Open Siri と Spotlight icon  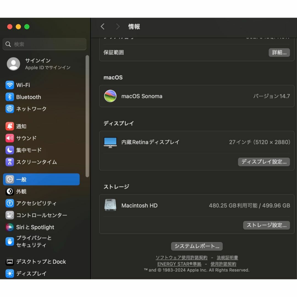pyautogui.click(x=10, y=227)
